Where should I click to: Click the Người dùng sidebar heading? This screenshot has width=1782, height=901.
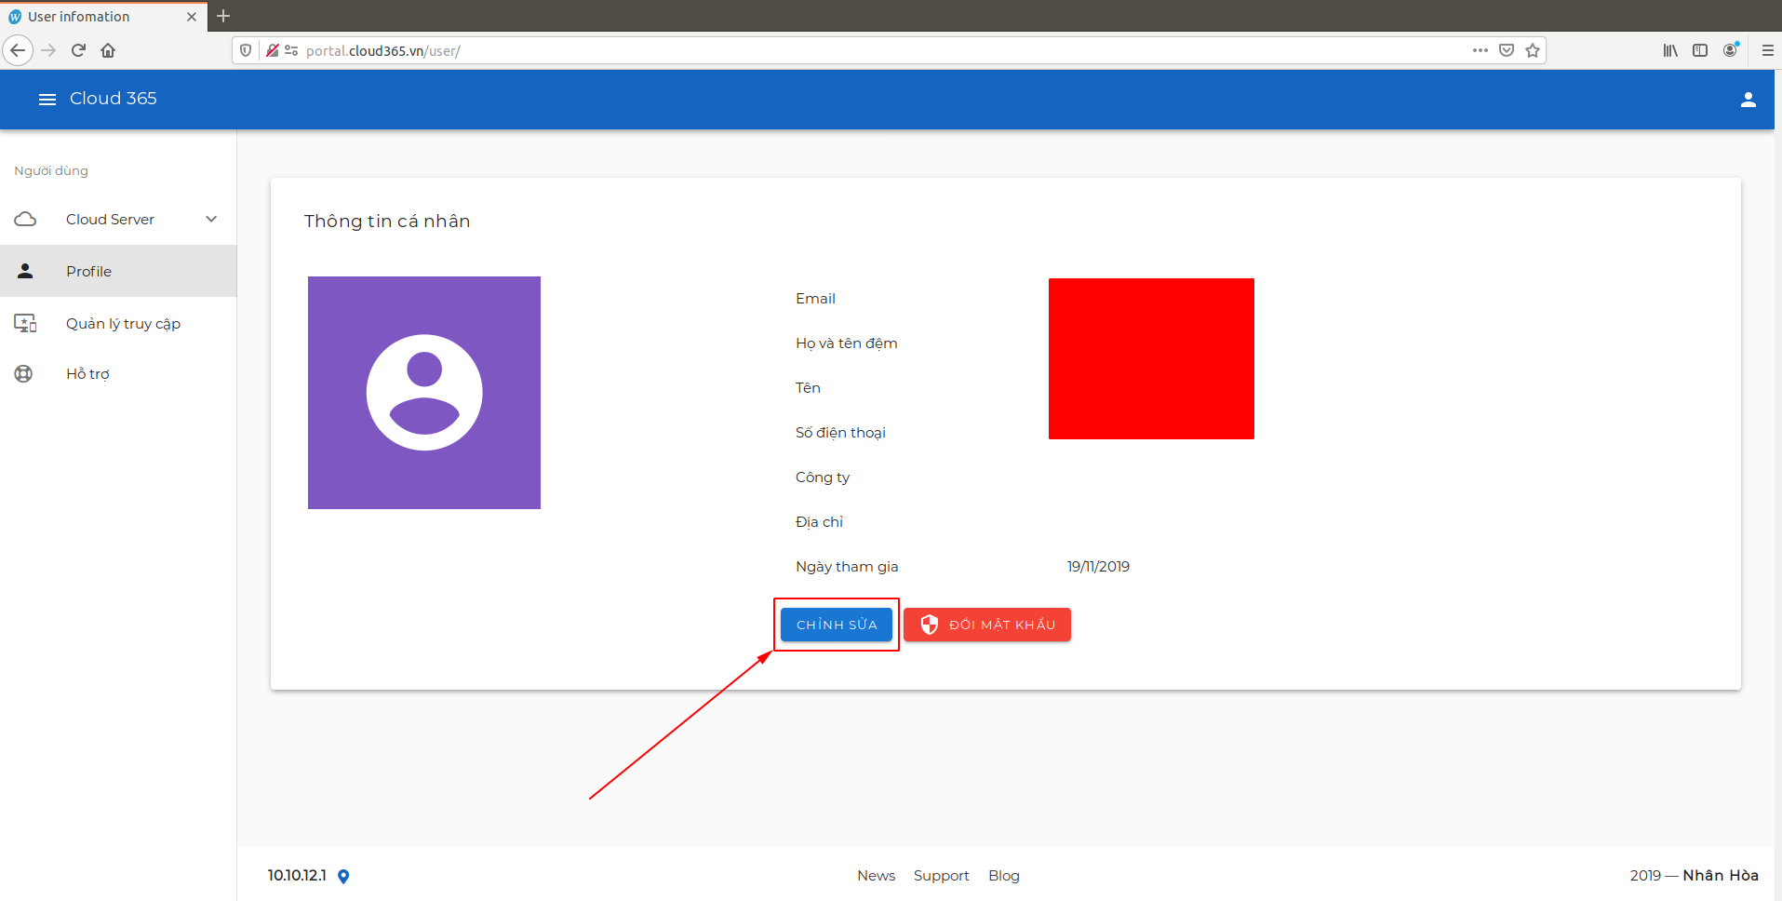coord(51,171)
